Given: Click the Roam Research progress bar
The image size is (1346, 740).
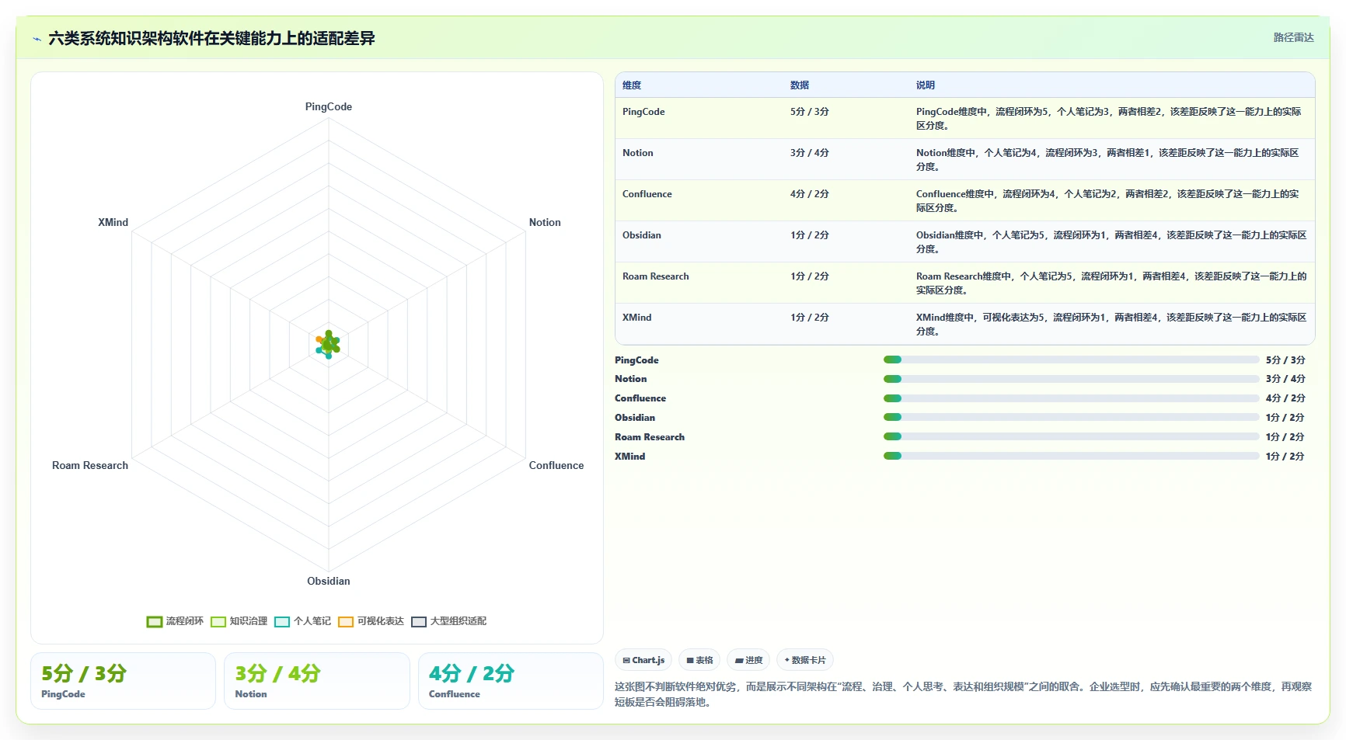Looking at the screenshot, I should pos(1071,436).
